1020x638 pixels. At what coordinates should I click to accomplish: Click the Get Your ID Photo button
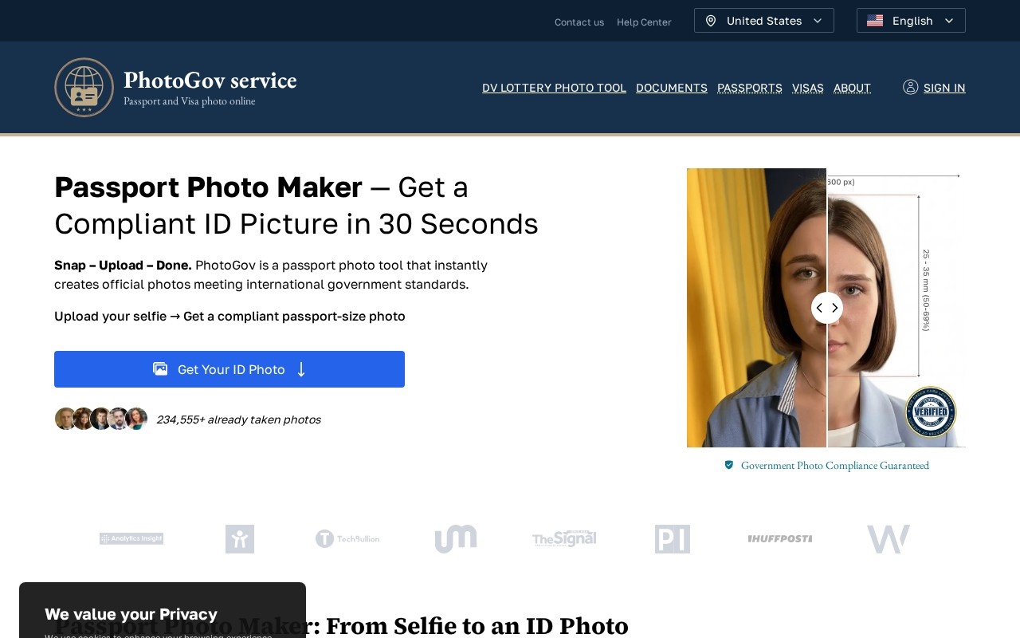[229, 369]
